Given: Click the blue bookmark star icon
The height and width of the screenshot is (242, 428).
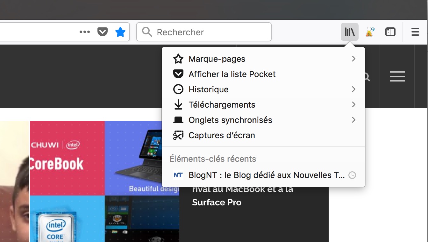Looking at the screenshot, I should pyautogui.click(x=120, y=32).
